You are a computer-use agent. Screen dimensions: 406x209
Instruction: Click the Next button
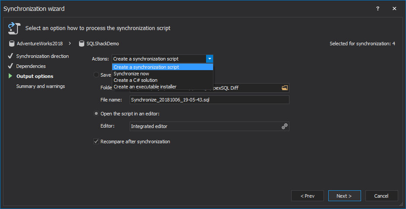pyautogui.click(x=344, y=196)
